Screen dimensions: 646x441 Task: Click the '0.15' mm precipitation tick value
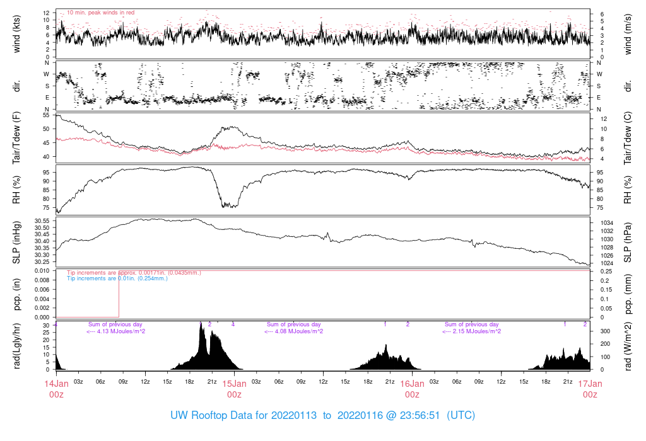pos(606,290)
